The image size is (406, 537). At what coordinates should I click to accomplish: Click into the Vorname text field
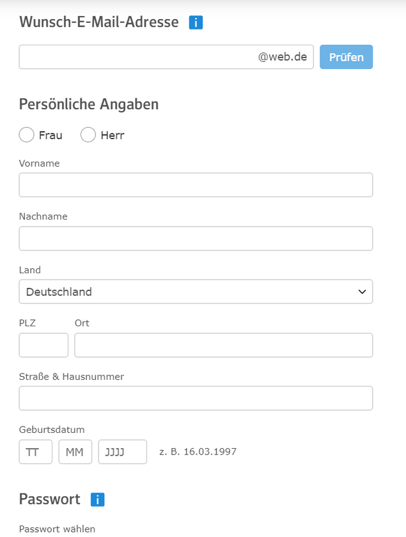pos(196,185)
